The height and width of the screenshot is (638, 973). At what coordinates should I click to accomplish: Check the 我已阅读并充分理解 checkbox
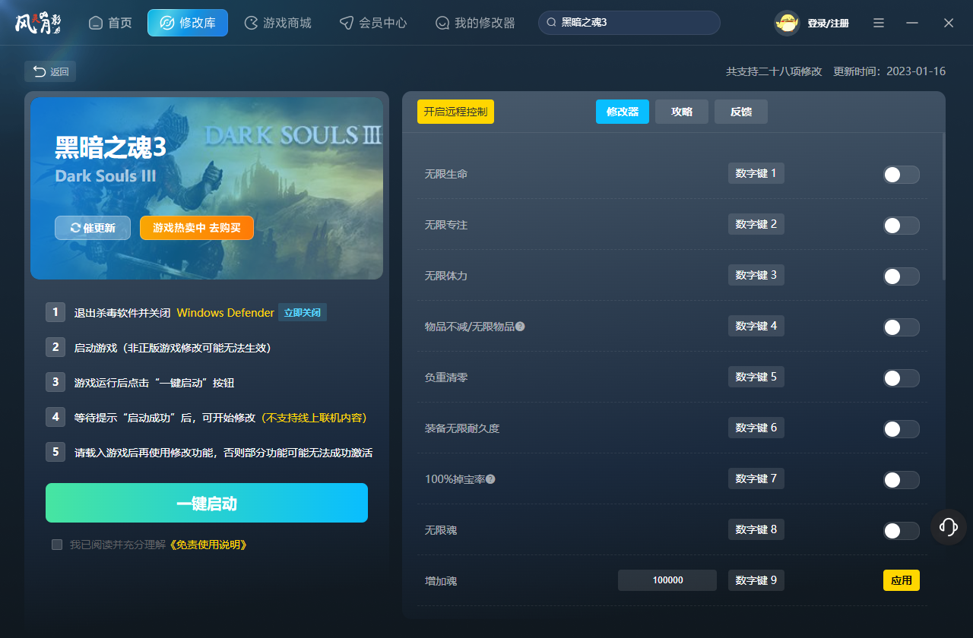tap(55, 544)
